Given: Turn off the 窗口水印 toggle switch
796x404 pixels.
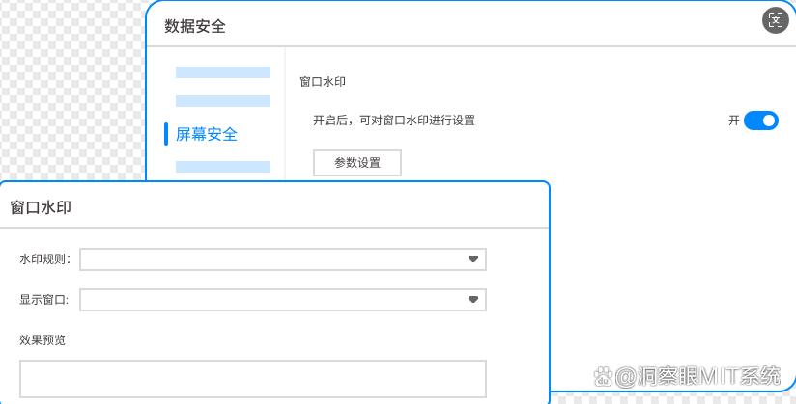Looking at the screenshot, I should (761, 121).
